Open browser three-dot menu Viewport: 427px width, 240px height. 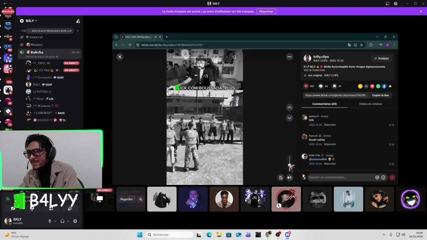[394, 45]
